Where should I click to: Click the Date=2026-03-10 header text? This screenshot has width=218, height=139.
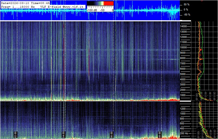[x=13, y=3]
